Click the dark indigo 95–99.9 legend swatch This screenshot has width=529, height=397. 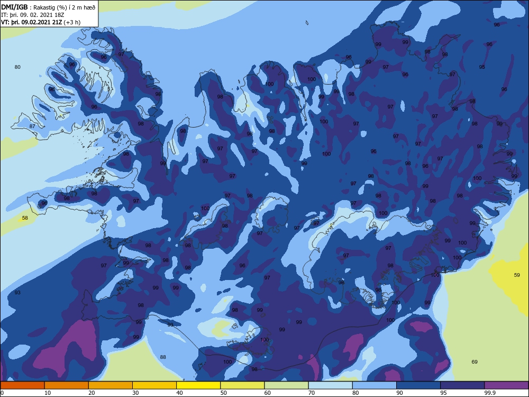point(462,385)
